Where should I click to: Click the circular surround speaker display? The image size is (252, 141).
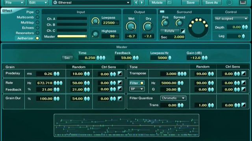(198, 27)
